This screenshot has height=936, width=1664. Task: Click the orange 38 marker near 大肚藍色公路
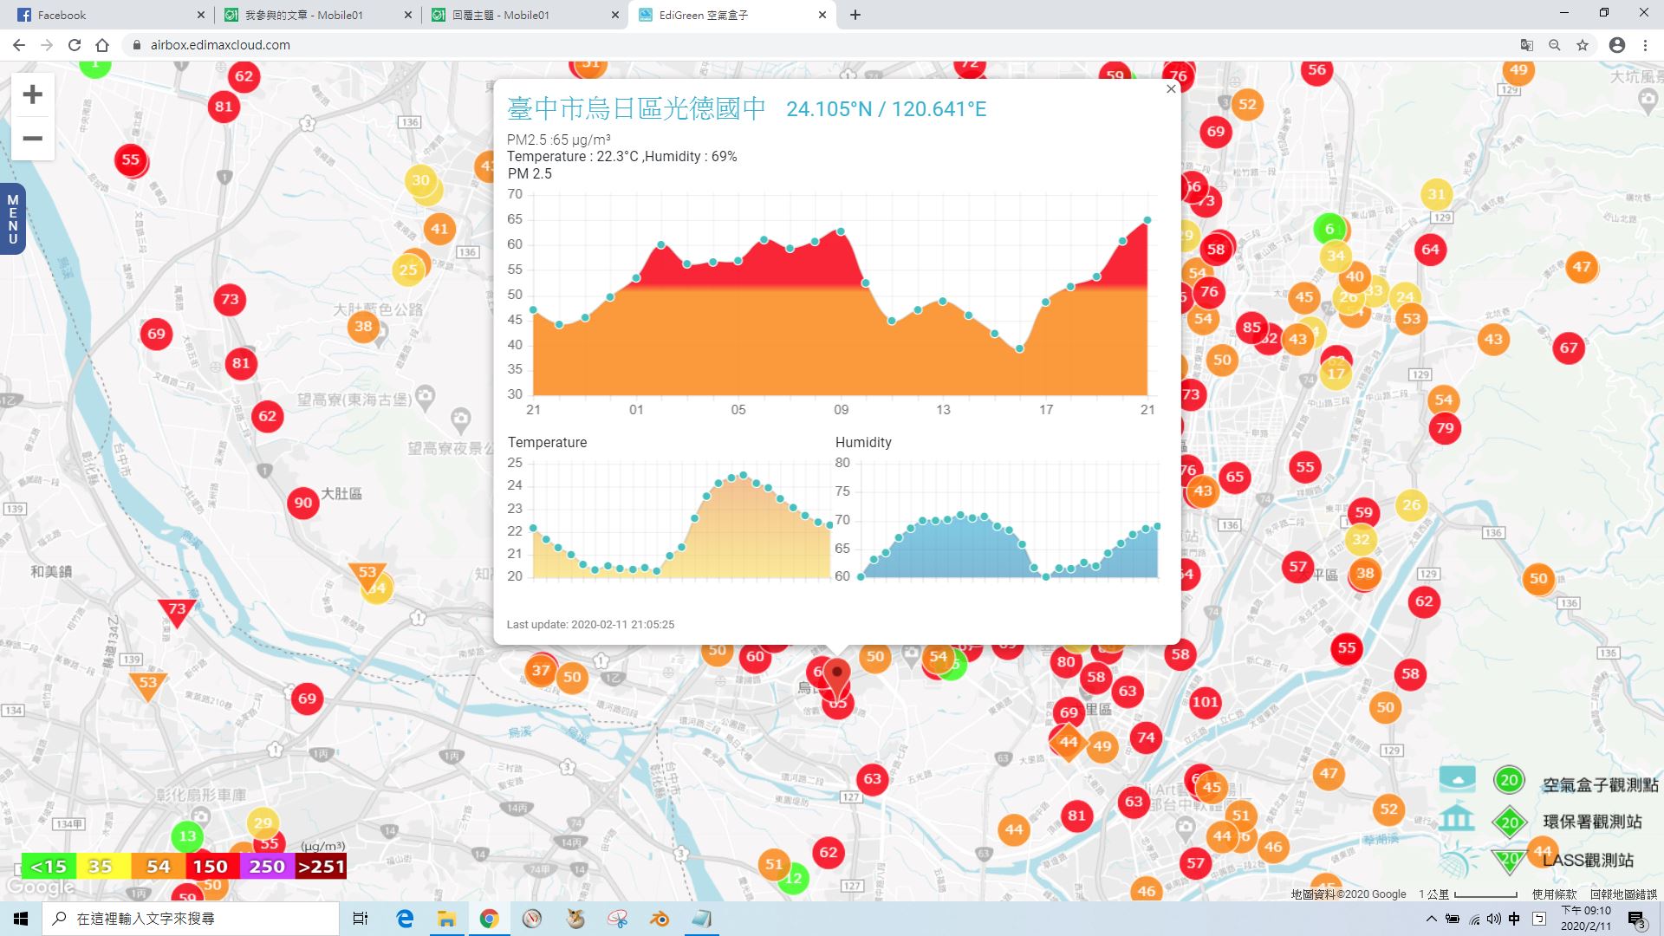coord(363,327)
